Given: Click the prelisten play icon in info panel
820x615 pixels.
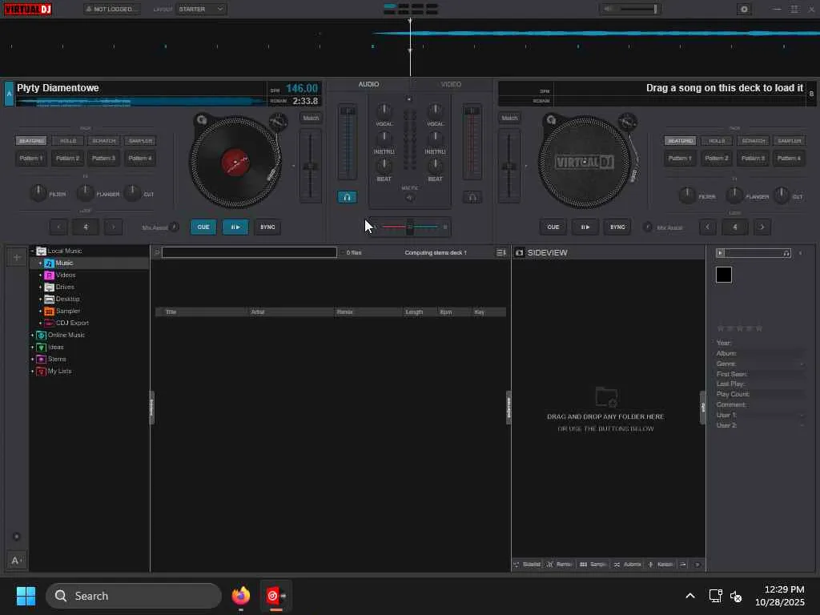Looking at the screenshot, I should coord(721,253).
